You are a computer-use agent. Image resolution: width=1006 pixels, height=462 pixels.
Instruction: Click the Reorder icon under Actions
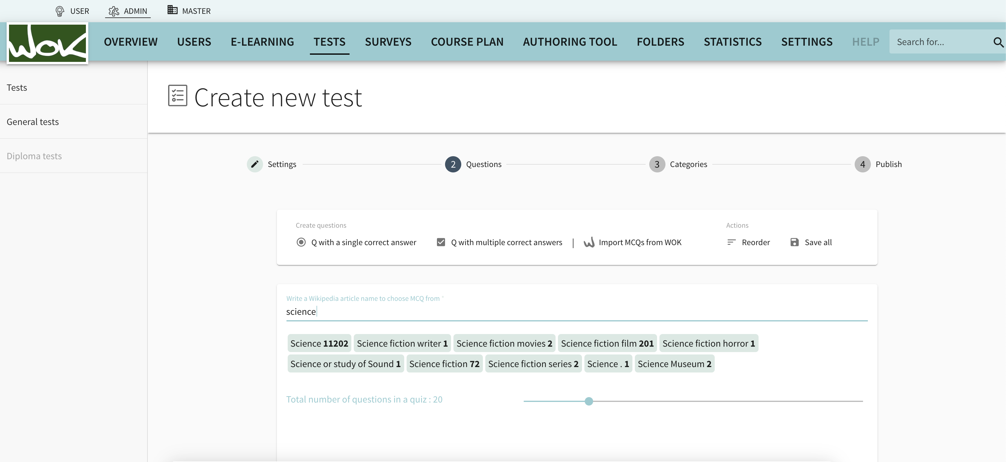[x=732, y=242]
